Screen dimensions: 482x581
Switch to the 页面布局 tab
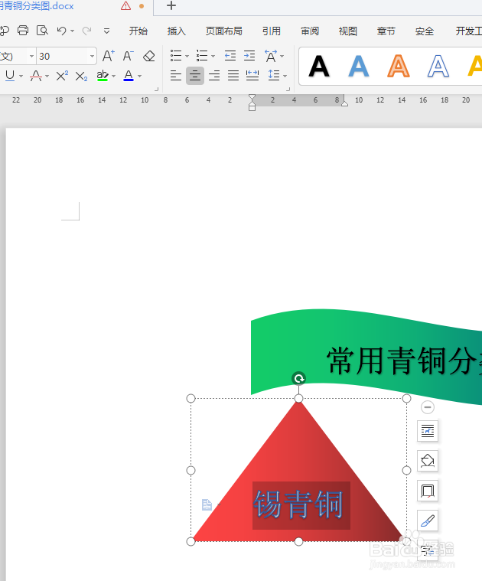point(224,31)
